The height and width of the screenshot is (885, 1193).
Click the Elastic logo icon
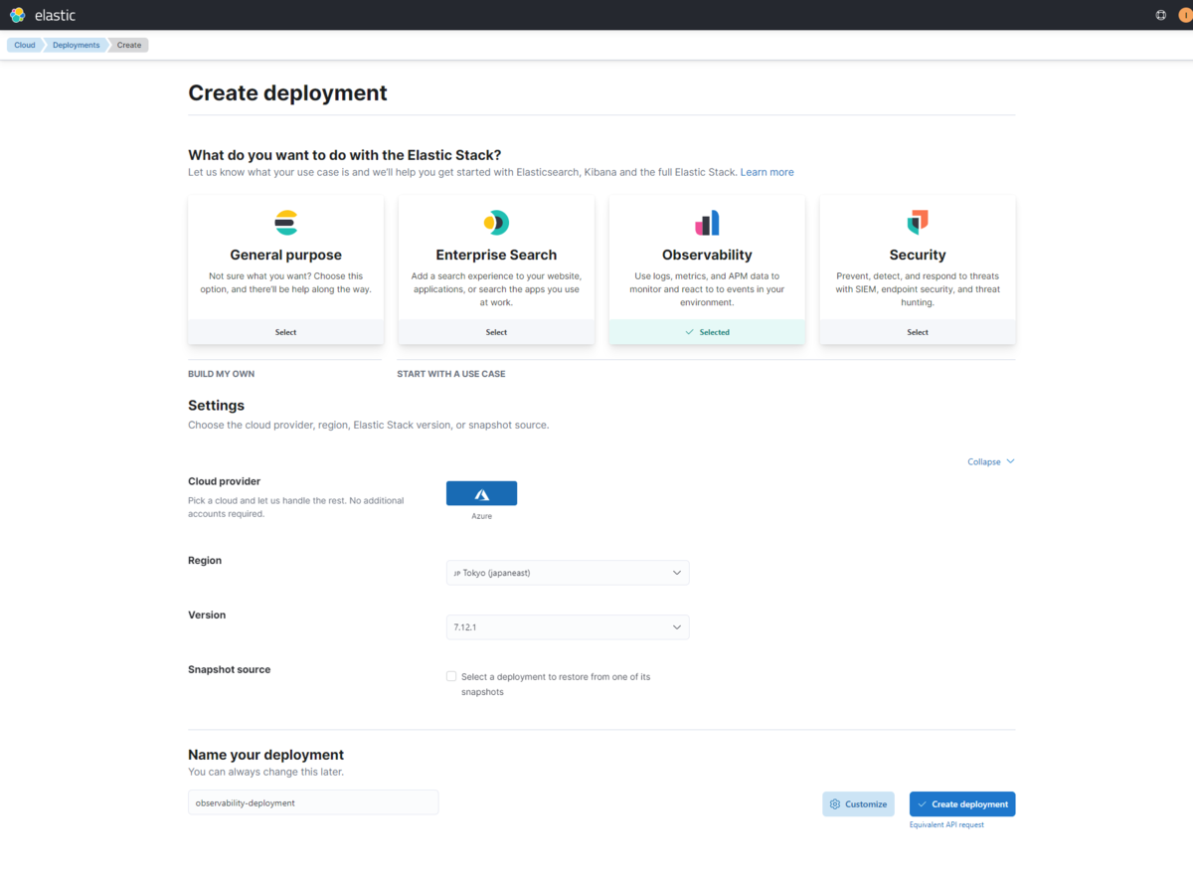[18, 15]
